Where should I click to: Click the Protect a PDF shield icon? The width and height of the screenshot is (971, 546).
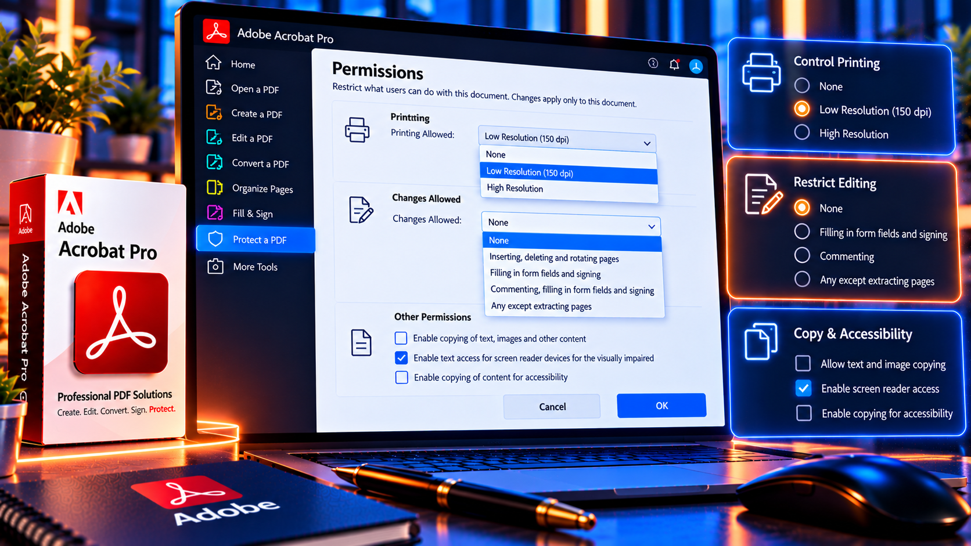click(x=215, y=238)
